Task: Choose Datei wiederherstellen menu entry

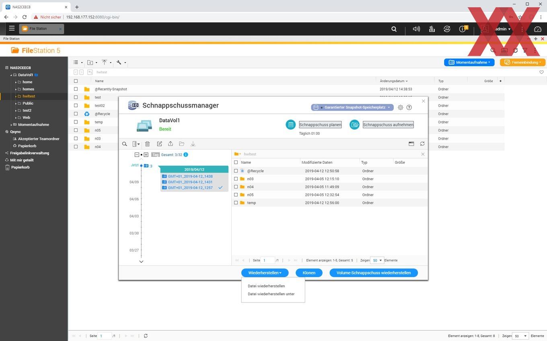Action: point(266,286)
